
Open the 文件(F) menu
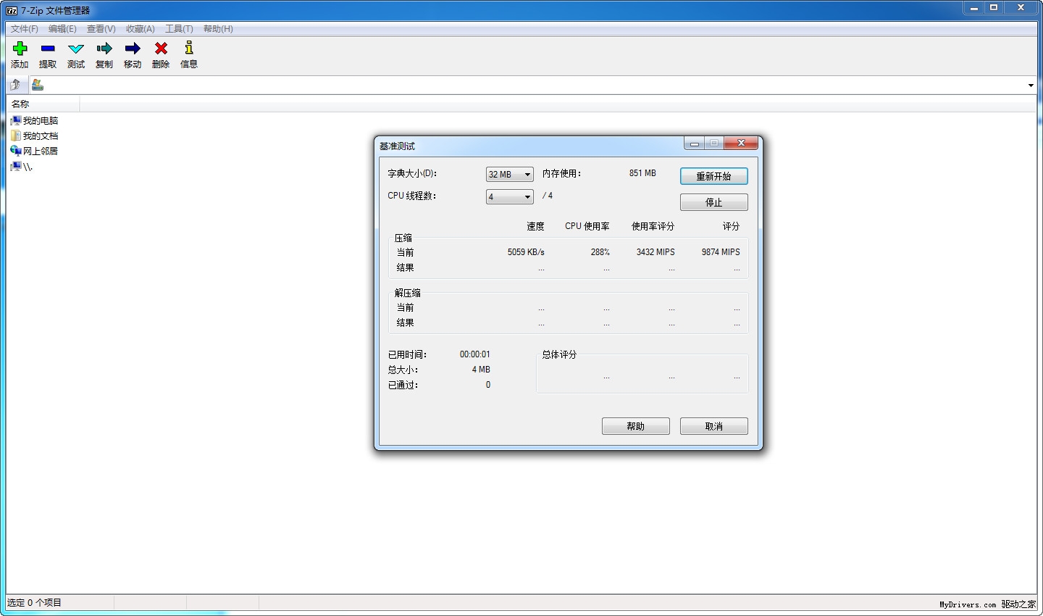click(24, 29)
